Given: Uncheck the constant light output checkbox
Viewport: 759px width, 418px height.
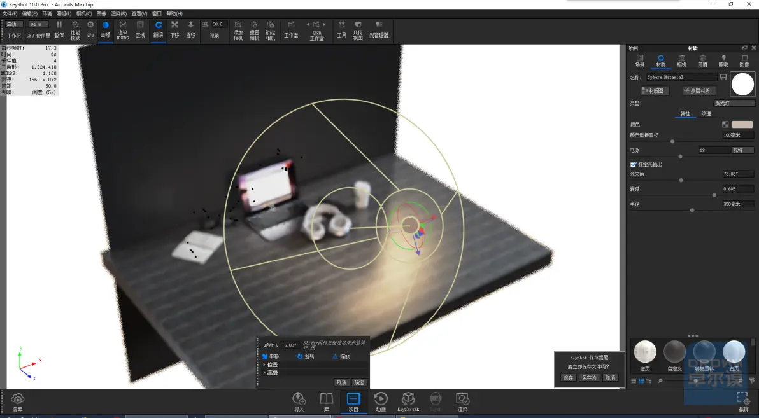Looking at the screenshot, I should click(633, 165).
